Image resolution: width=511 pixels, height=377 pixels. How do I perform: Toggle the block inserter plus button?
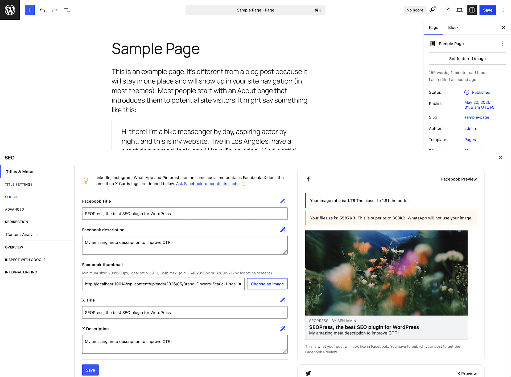[30, 10]
